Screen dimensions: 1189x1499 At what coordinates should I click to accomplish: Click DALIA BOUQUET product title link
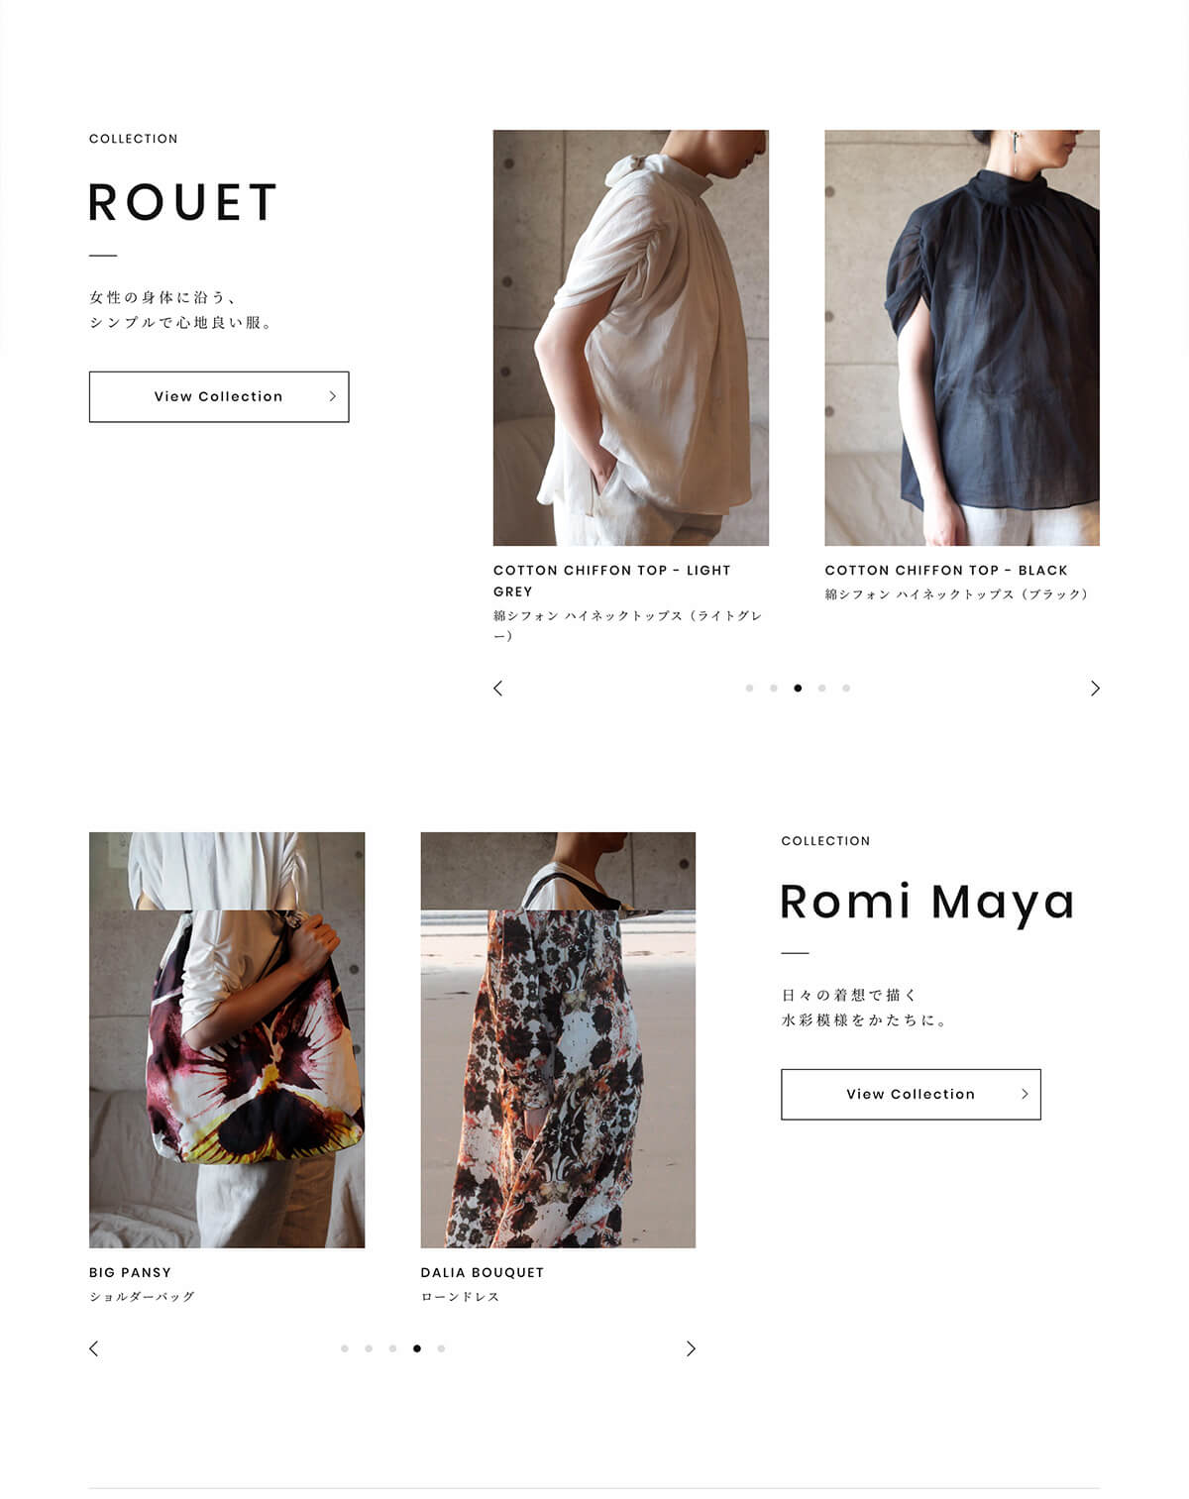(x=483, y=1273)
